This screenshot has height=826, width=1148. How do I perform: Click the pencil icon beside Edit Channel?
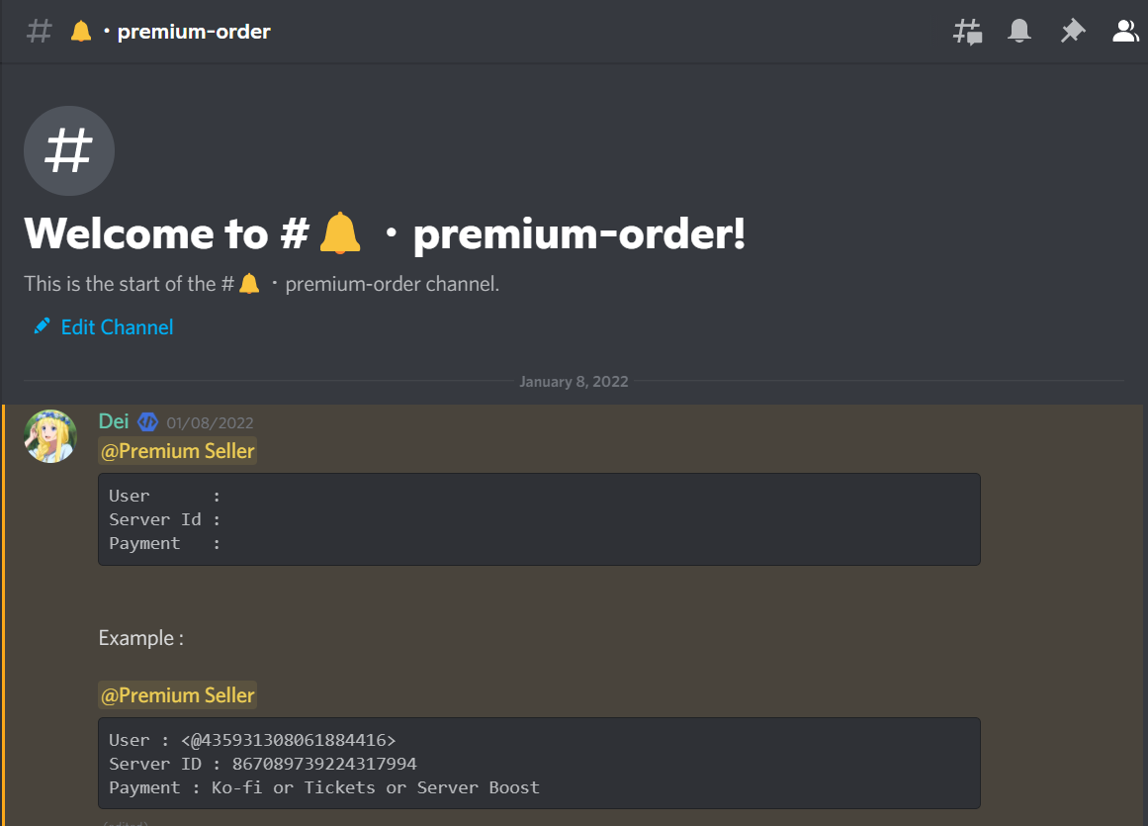pos(42,326)
